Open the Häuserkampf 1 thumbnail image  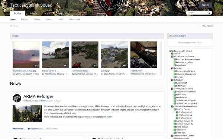(55, 55)
